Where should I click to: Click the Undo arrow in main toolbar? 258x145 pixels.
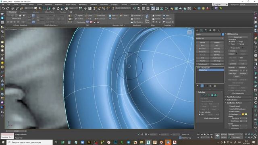[x=3, y=8]
